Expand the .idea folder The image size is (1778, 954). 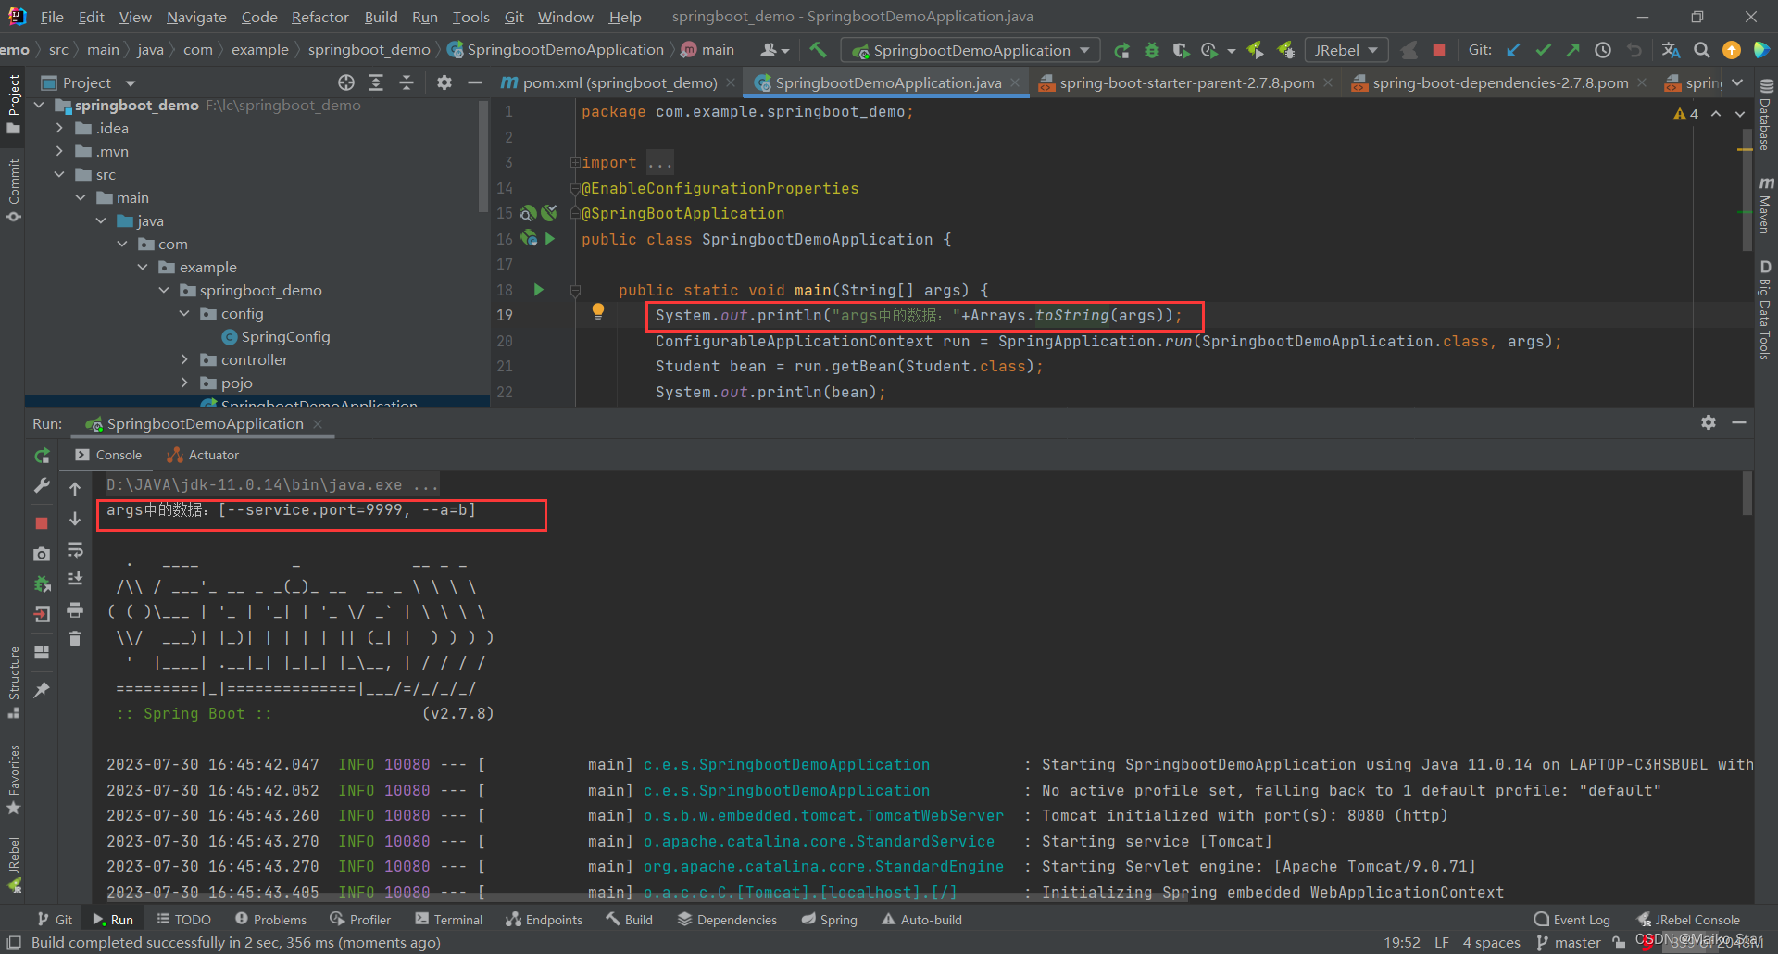(59, 128)
